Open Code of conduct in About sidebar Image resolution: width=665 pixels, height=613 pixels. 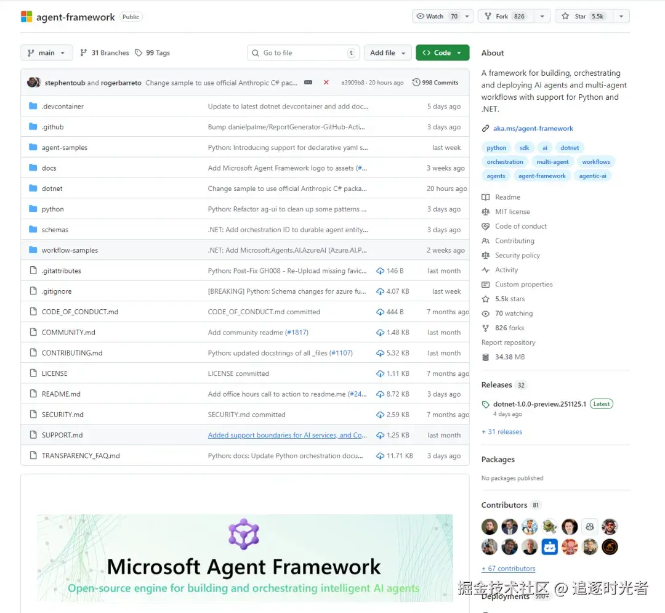pyautogui.click(x=521, y=226)
